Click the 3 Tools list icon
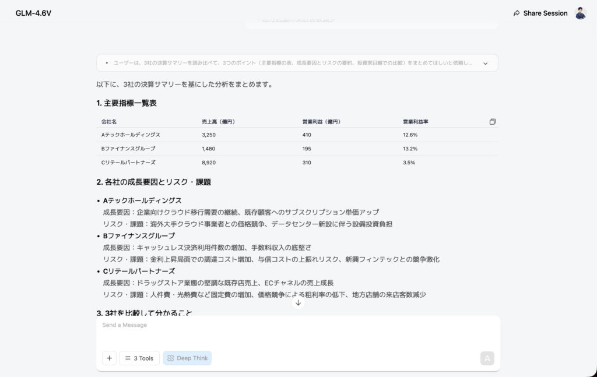The height and width of the screenshot is (377, 597). click(128, 358)
